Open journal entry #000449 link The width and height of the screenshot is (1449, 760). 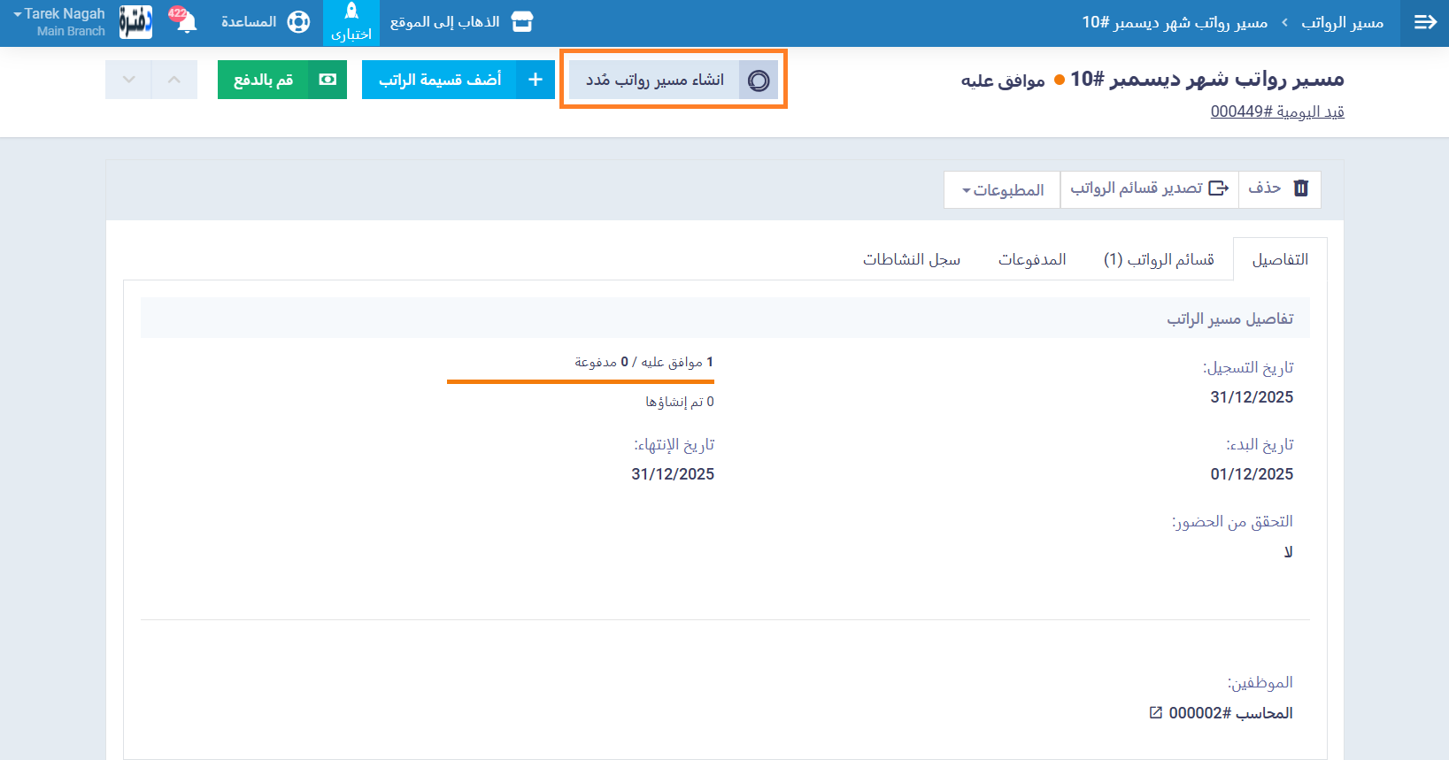click(x=1276, y=111)
